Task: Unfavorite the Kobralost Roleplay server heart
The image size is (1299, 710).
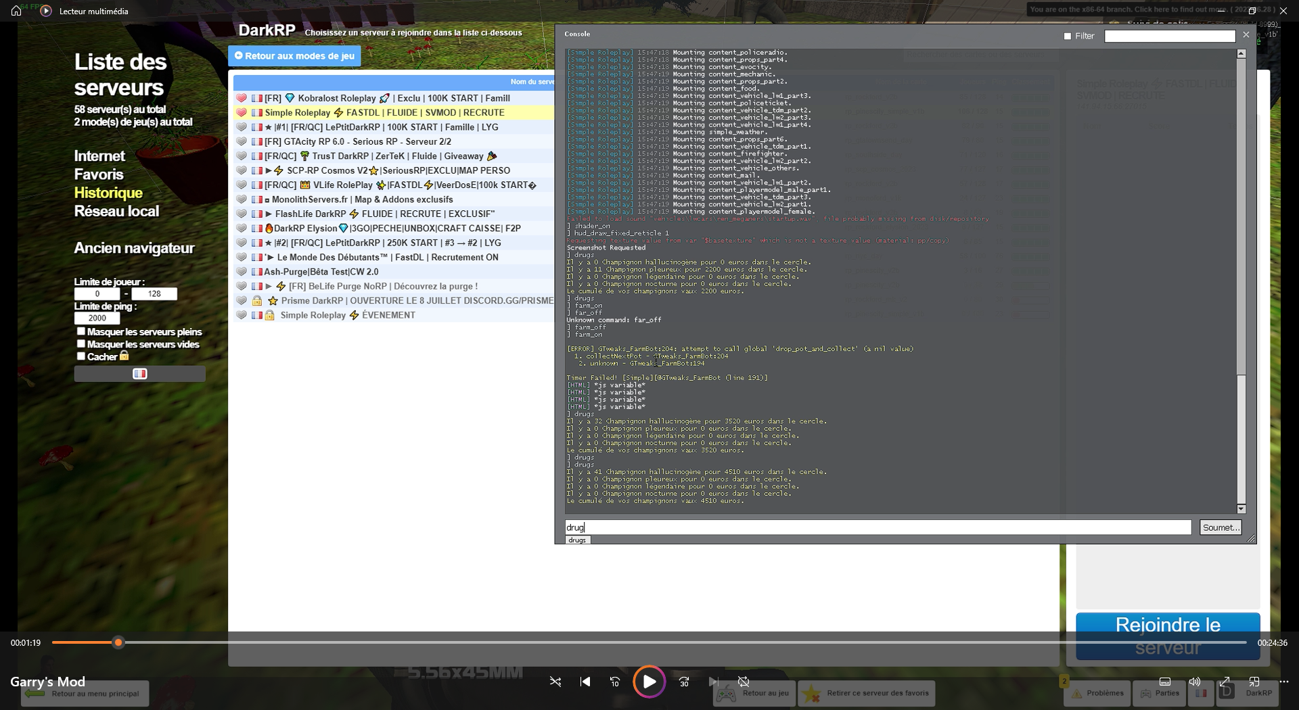Action: [x=242, y=98]
